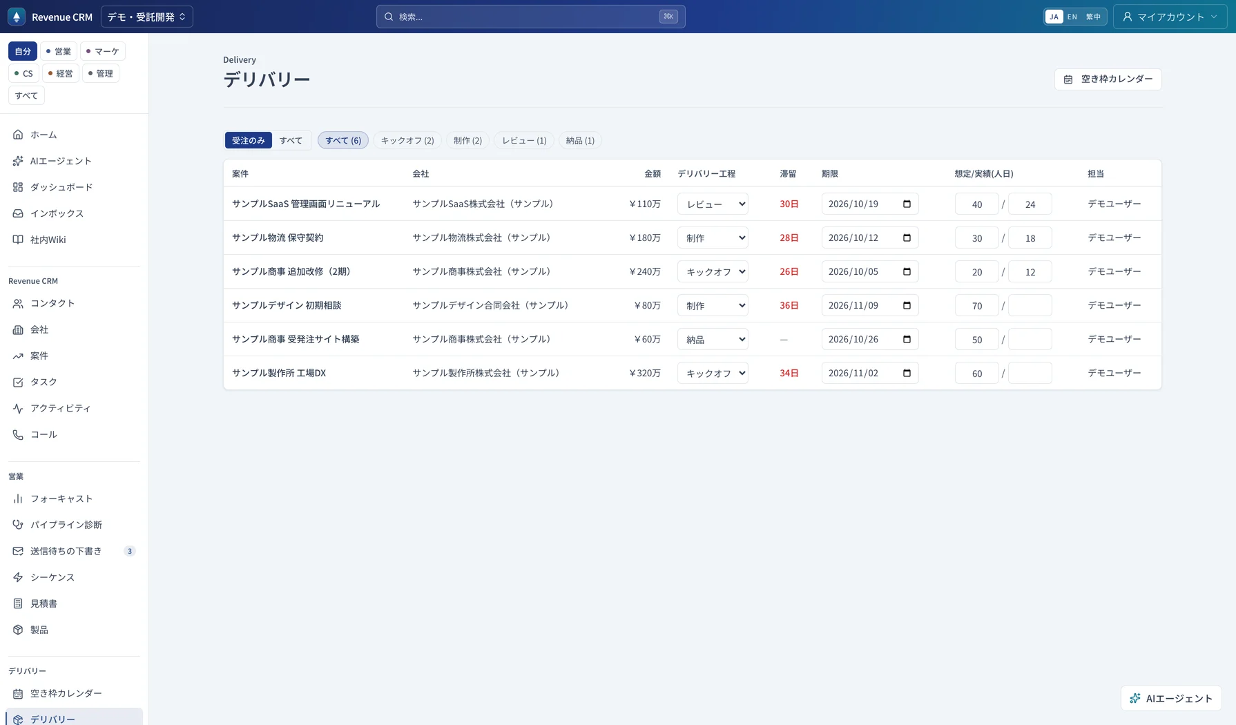Screen dimensions: 1236x725
Task: Click deadline date field 2026/10/19
Action: click(870, 204)
